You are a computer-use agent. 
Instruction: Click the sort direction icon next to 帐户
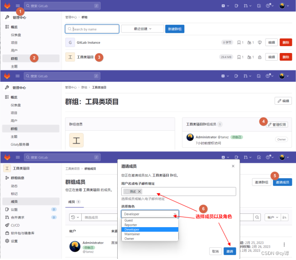click(x=284, y=217)
